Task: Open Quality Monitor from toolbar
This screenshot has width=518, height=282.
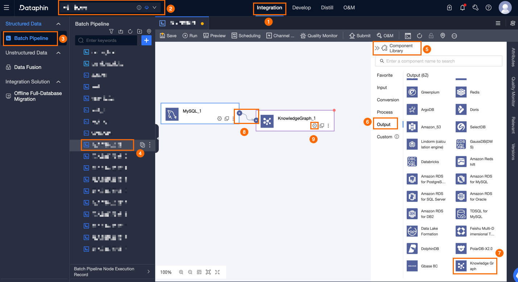Action: 319,36
